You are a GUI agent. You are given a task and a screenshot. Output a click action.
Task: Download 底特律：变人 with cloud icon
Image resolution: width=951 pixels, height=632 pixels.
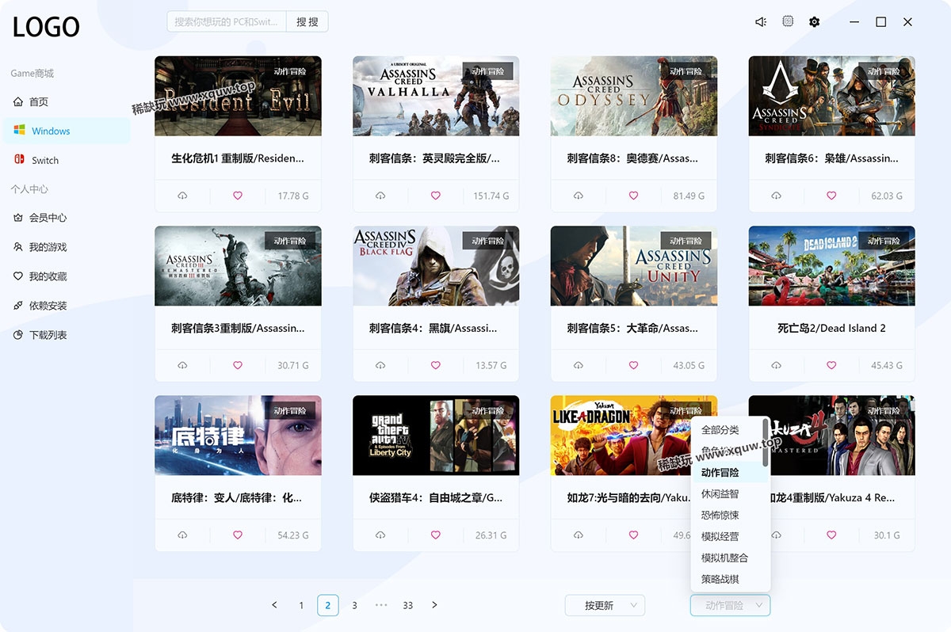point(182,535)
